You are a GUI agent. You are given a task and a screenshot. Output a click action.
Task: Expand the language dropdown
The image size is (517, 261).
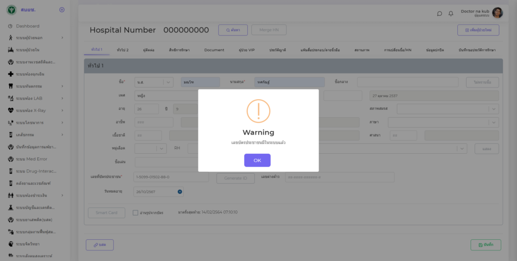(x=493, y=122)
